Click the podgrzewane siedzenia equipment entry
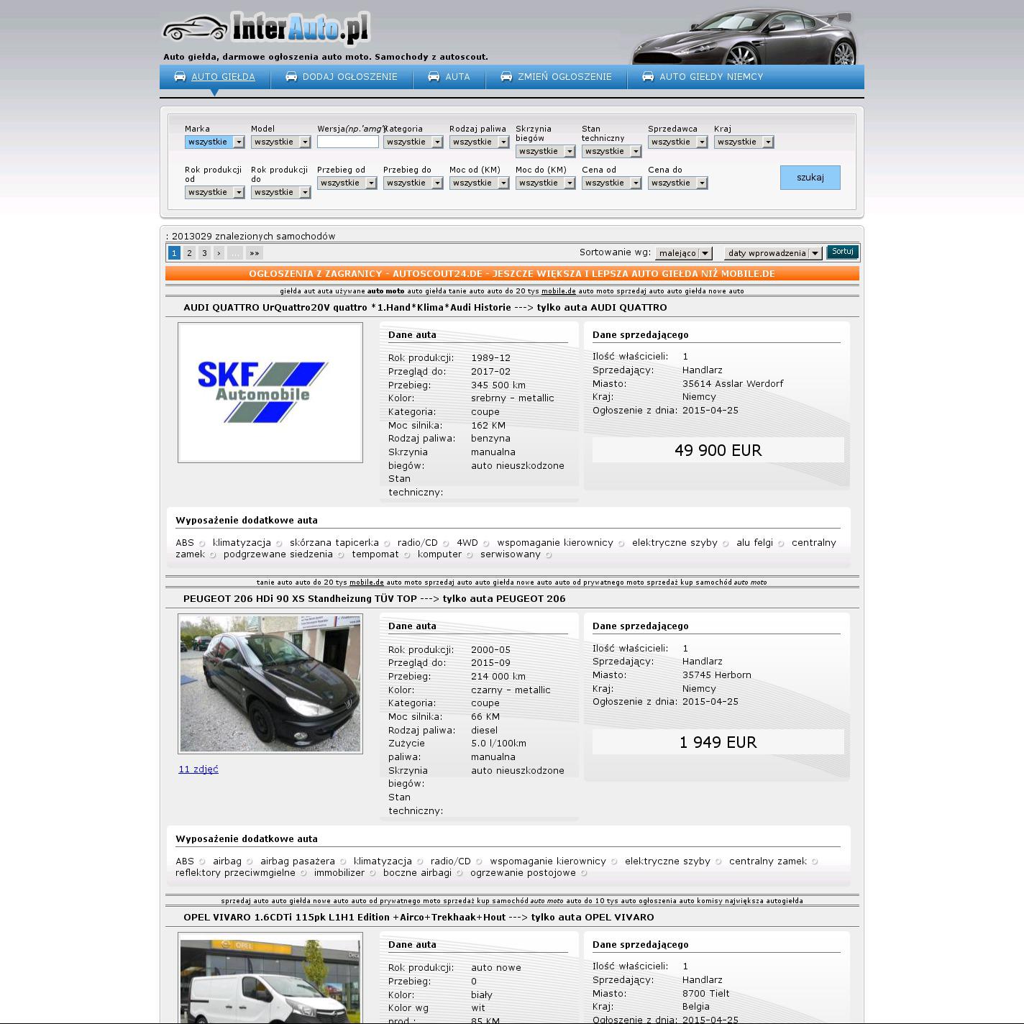The height and width of the screenshot is (1024, 1024). tap(278, 554)
